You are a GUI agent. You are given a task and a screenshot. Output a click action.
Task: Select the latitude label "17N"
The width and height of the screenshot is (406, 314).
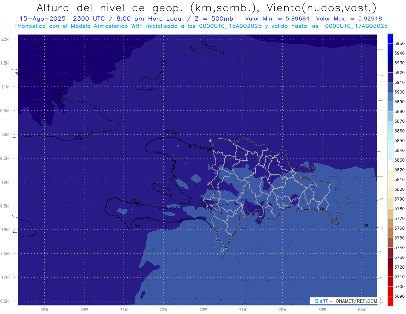[x=5, y=277]
